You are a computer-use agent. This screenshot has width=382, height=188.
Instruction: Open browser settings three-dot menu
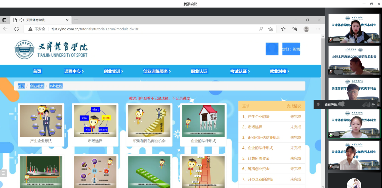click(318, 29)
